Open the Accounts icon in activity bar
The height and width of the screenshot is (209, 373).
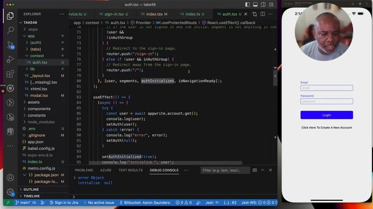[x=10, y=177]
